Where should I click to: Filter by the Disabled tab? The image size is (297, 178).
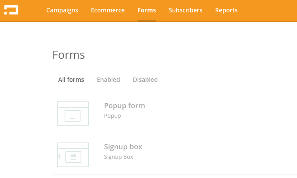(x=145, y=79)
